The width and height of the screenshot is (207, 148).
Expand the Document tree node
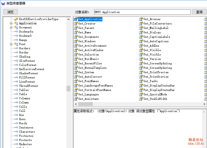tap(11, 27)
